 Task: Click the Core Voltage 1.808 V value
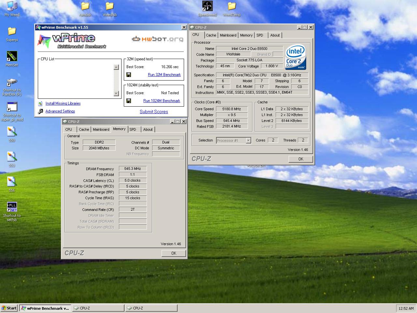[272, 66]
